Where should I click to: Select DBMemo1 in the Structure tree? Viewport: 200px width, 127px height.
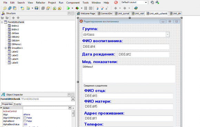[x=17, y=44]
